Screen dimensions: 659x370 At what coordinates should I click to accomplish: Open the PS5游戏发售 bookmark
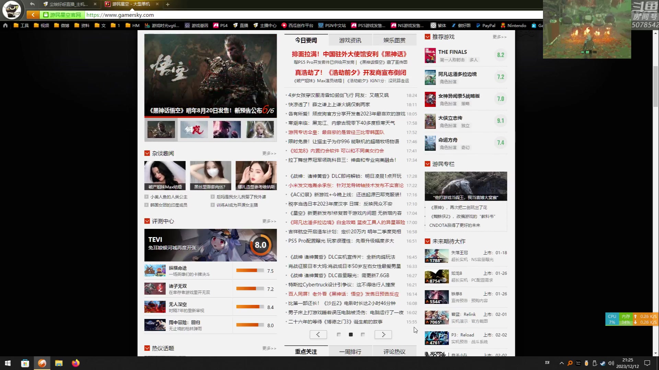pos(368,25)
